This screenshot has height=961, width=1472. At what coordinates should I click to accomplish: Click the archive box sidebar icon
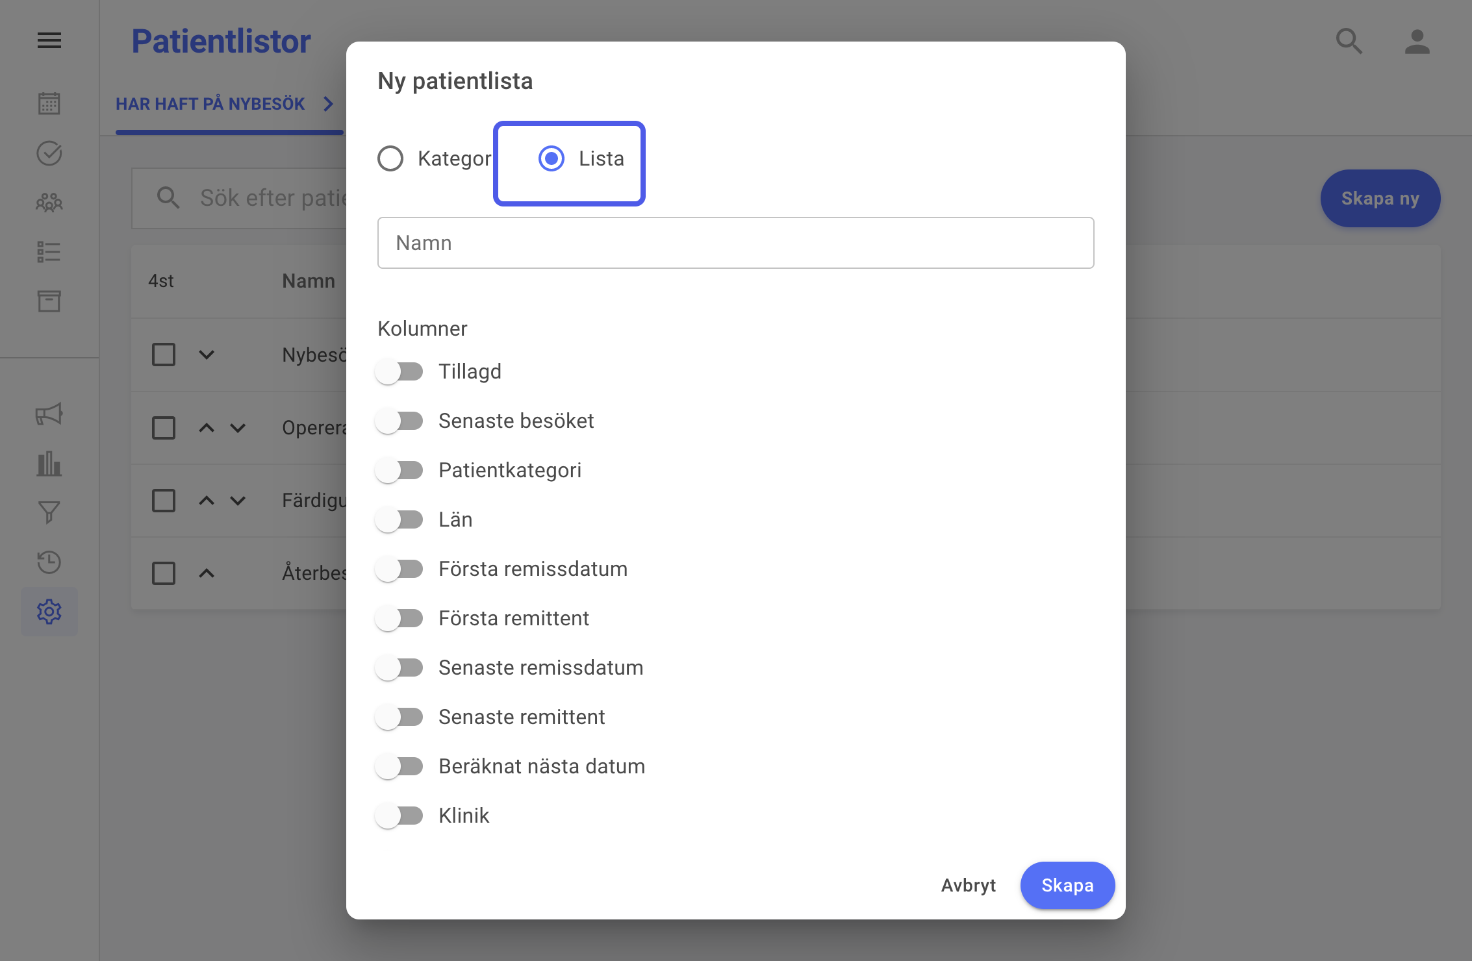[49, 301]
